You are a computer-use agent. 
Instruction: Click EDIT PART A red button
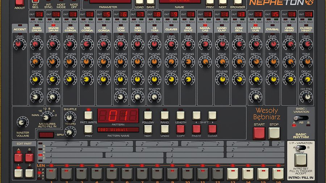pos(18,158)
